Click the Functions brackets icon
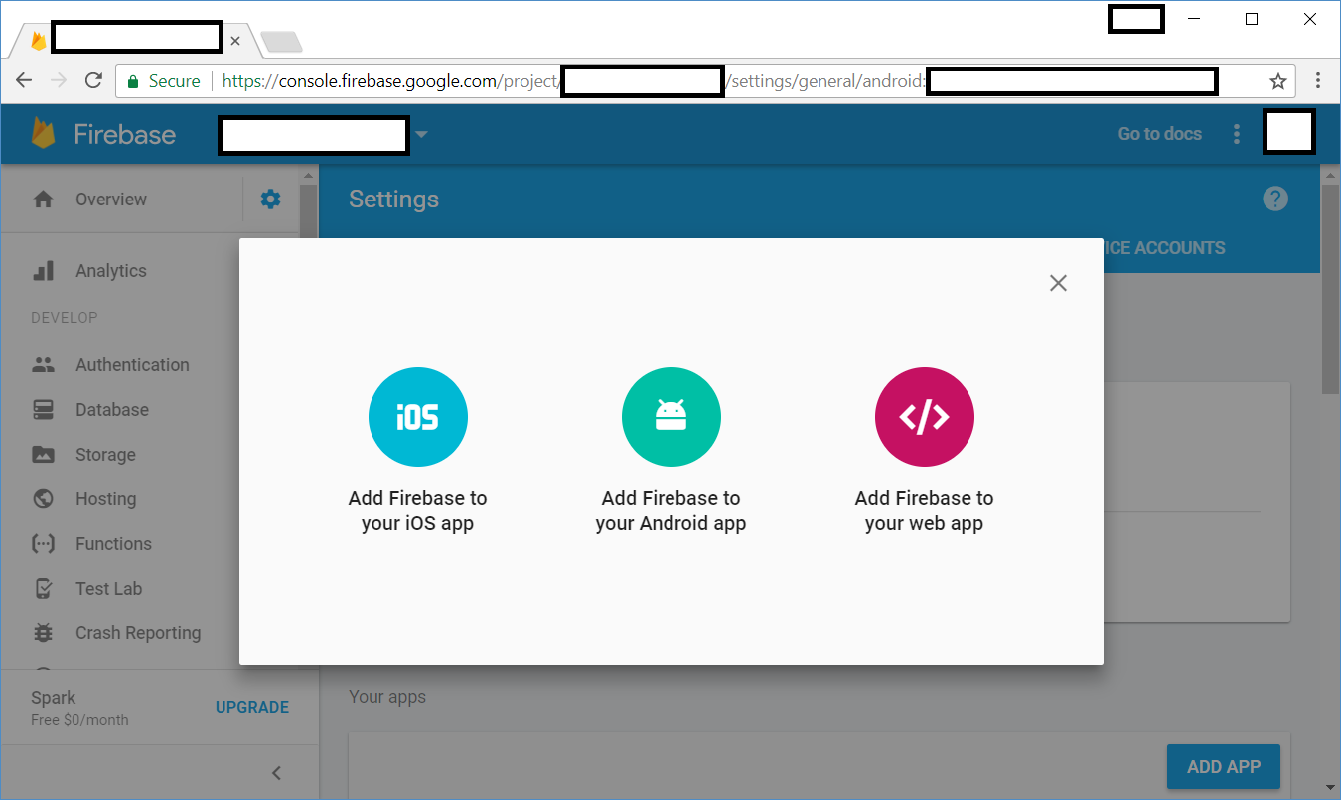The height and width of the screenshot is (800, 1341). (43, 544)
